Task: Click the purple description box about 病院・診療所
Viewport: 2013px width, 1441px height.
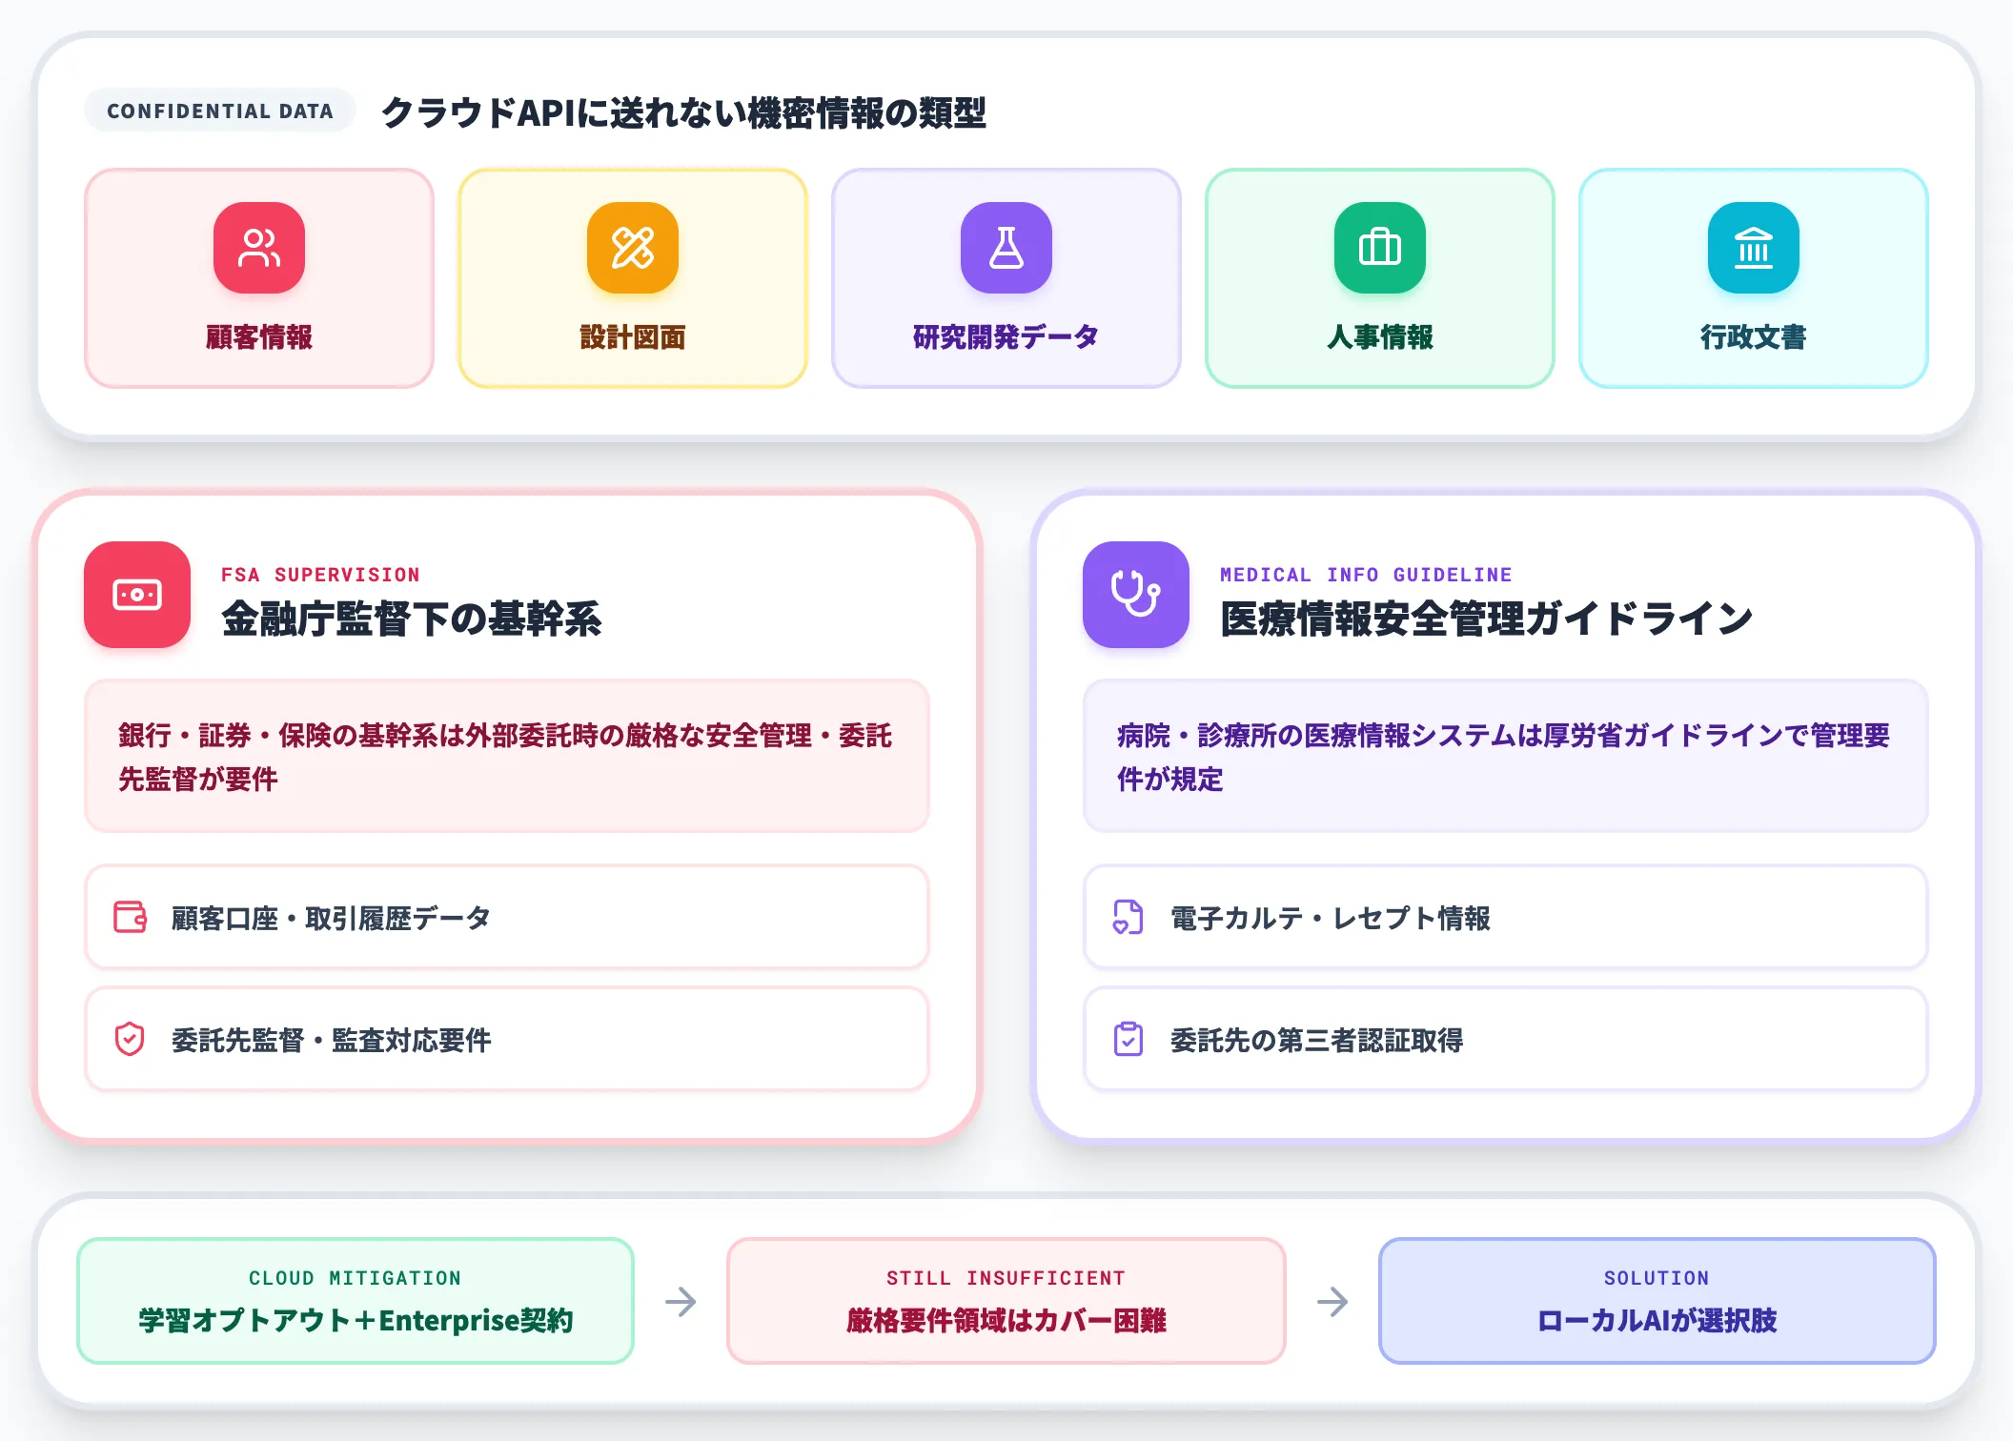Action: click(1506, 756)
